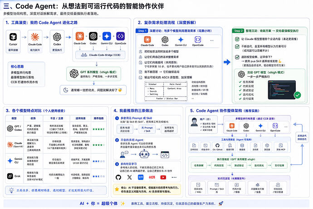The image size is (313, 209).
Task: Click the 测试验证 box in 执行落地层
Action: click(239, 165)
